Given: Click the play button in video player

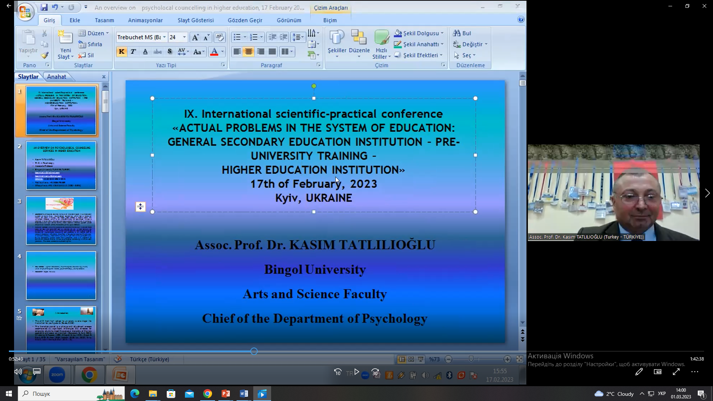Looking at the screenshot, I should pos(356,372).
